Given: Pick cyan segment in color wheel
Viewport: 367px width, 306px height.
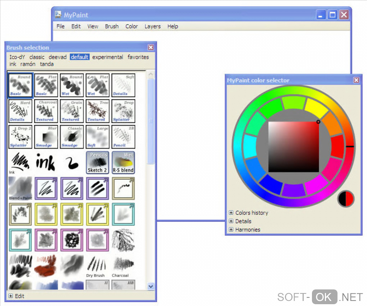Looking at the screenshot, I should click(250, 147).
